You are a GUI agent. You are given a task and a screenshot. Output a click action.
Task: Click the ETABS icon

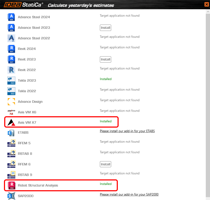click(11, 133)
